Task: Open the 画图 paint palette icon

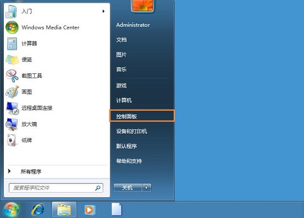Action: pyautogui.click(x=12, y=92)
